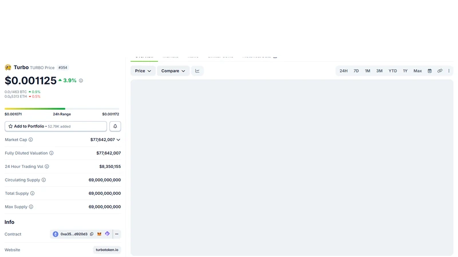Select the 1M chart range
This screenshot has width=458, height=257.
pyautogui.click(x=368, y=71)
